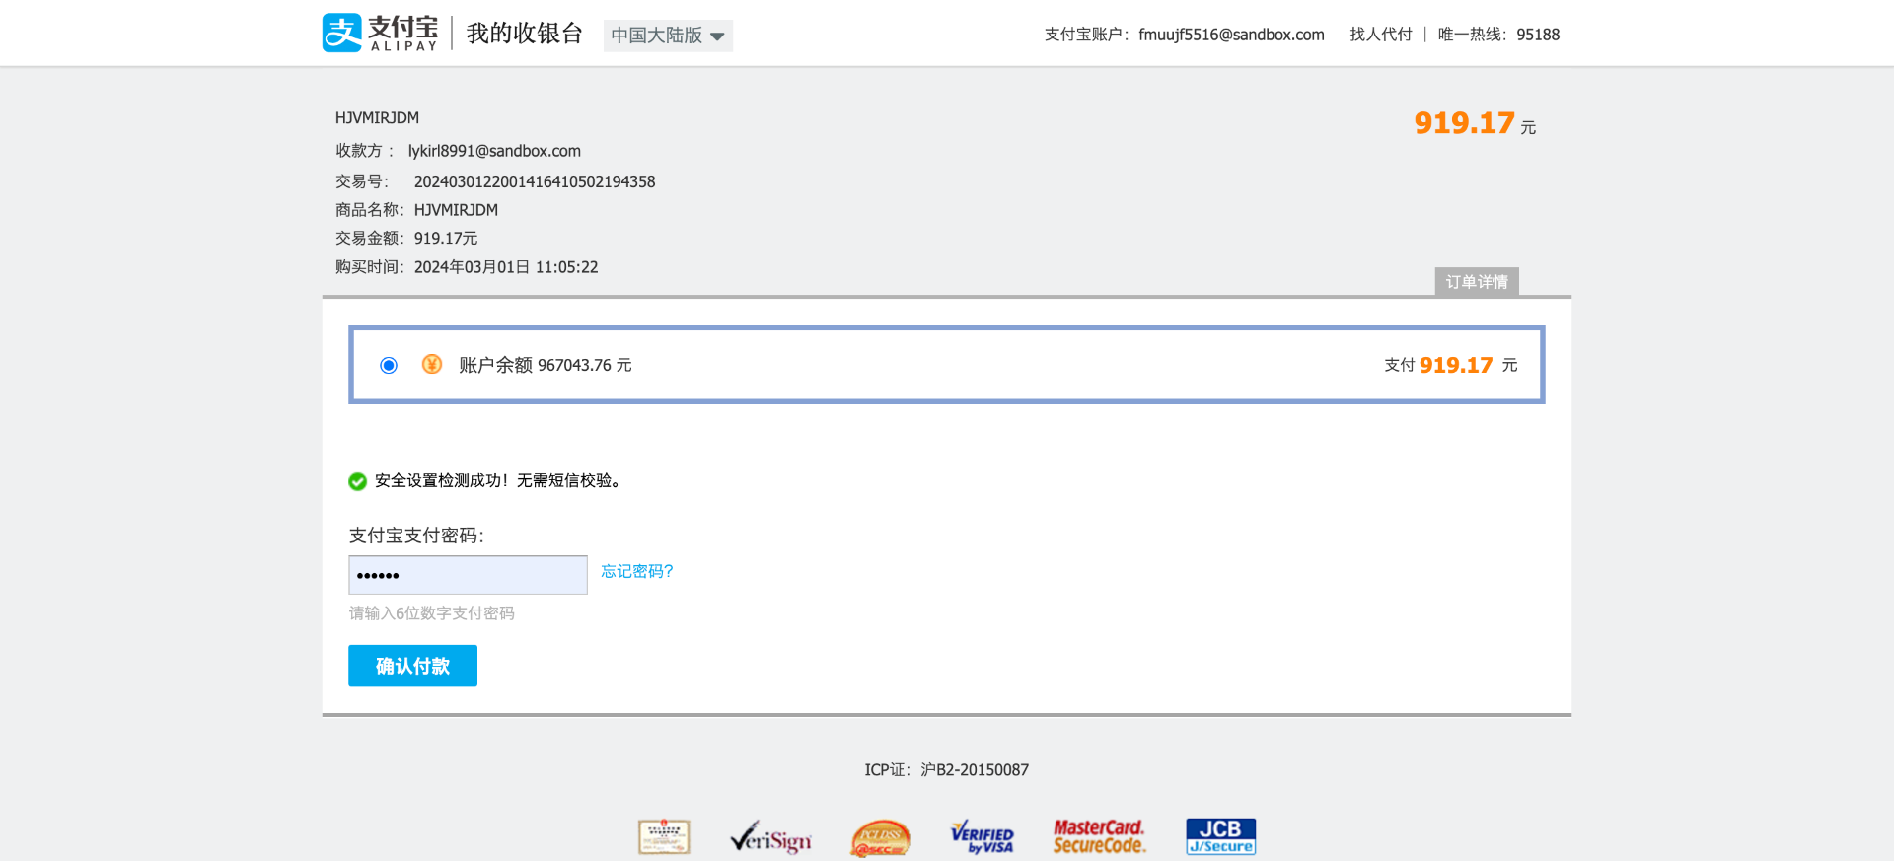Image resolution: width=1894 pixels, height=861 pixels.
Task: Expand the 中国大陆版 region dropdown
Action: point(668,36)
